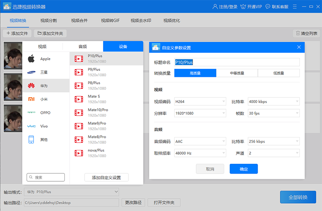Image resolution: width=322 pixels, height=211 pixels.
Task: Switch to the 视频 format tab
Action: point(43,46)
